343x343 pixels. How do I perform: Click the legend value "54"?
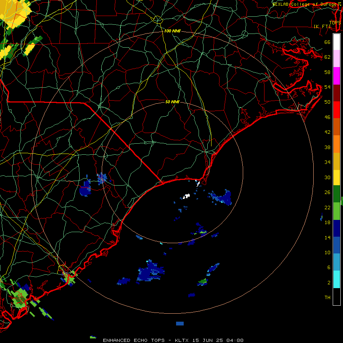coord(327,87)
